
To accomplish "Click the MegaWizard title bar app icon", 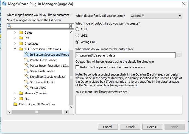I will click(4, 4).
